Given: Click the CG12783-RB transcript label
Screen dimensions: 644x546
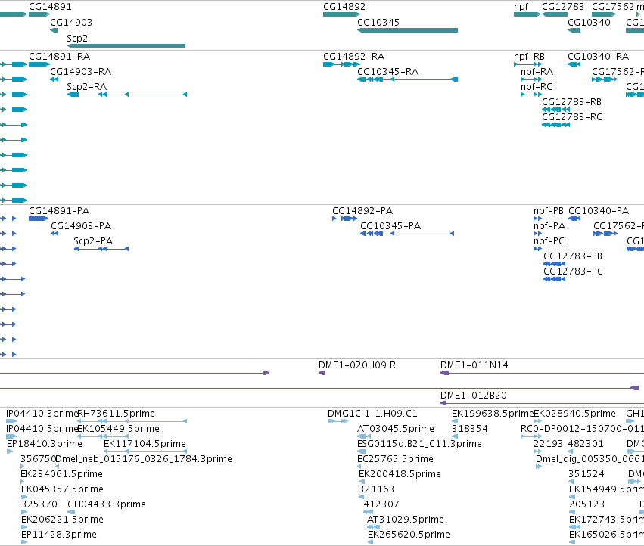Looking at the screenshot, I should tap(571, 102).
